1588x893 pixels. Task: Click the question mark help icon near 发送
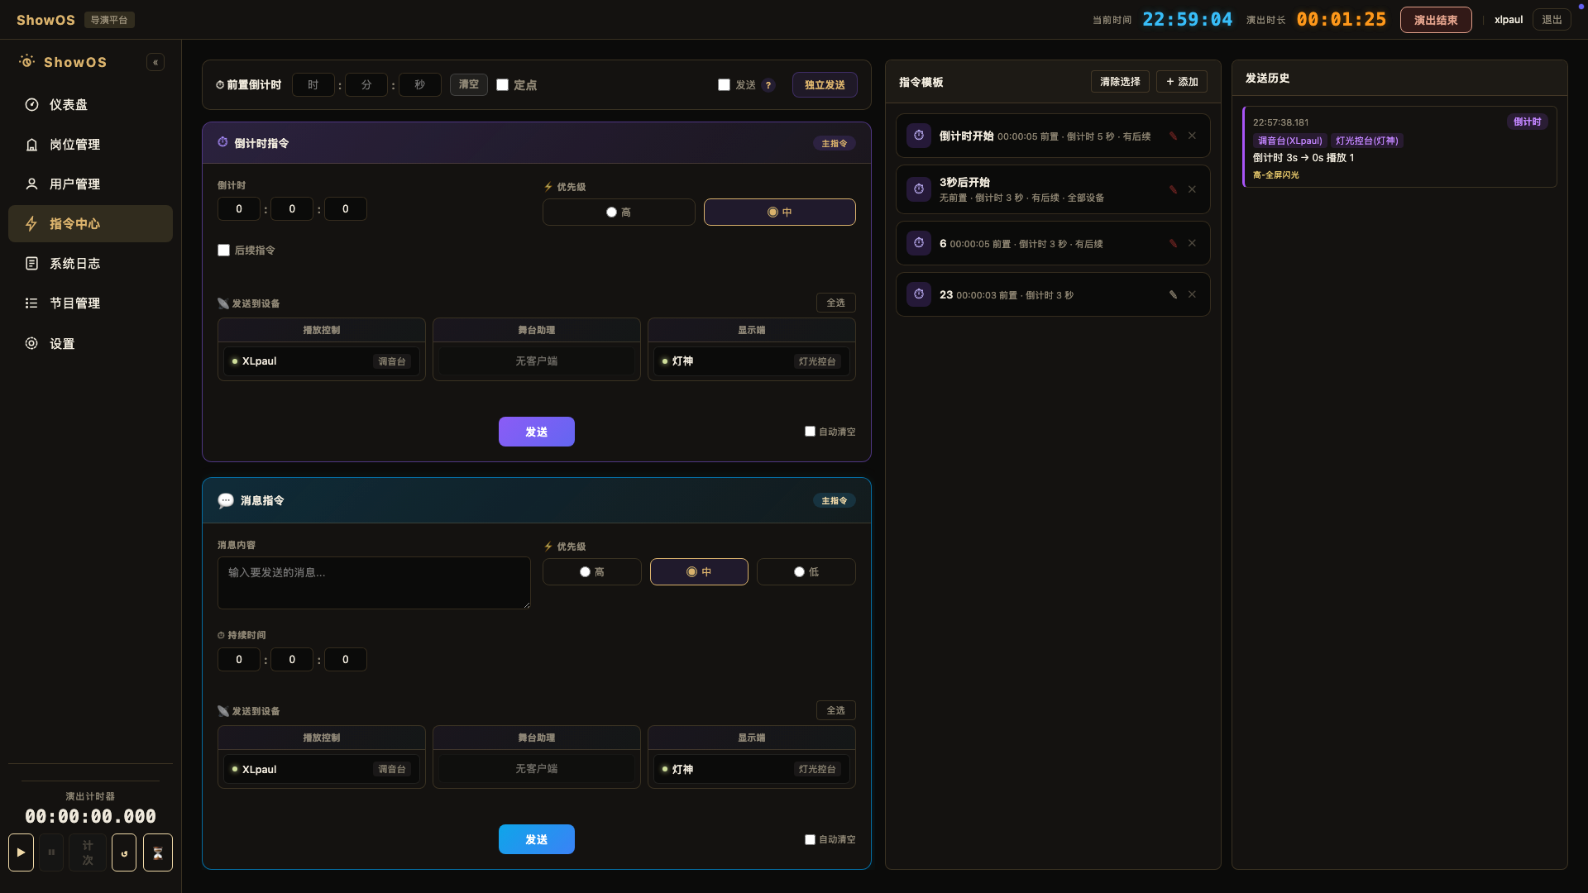(x=768, y=85)
